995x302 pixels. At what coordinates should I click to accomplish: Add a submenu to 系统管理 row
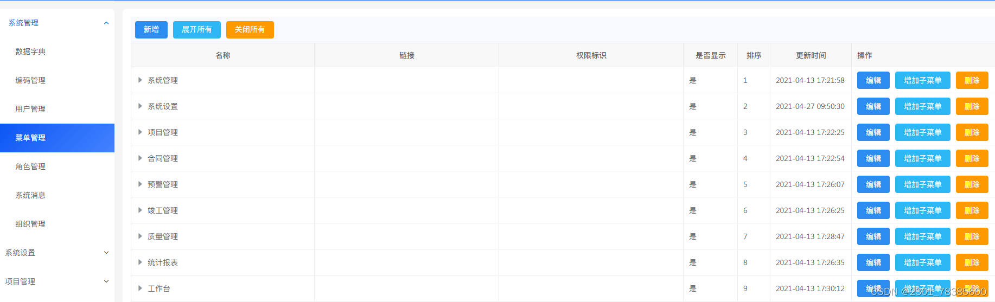923,80
